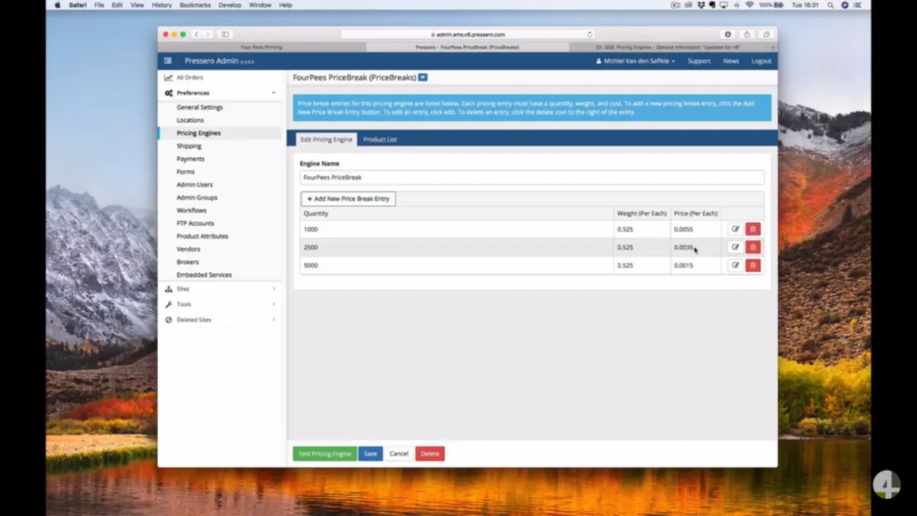Collapse the Preferences sidebar section

click(221, 92)
